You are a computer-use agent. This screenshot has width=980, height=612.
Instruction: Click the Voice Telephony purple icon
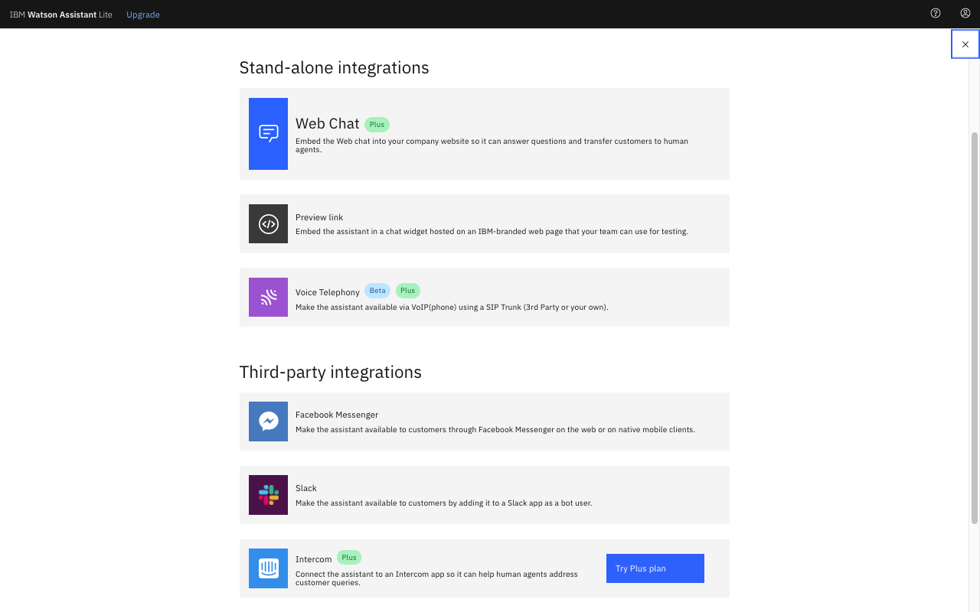coord(268,297)
